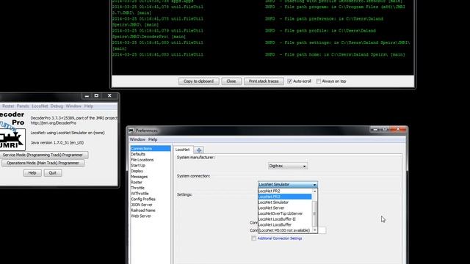
Task: Toggle the Auto-scroll checkbox
Action: tap(289, 81)
